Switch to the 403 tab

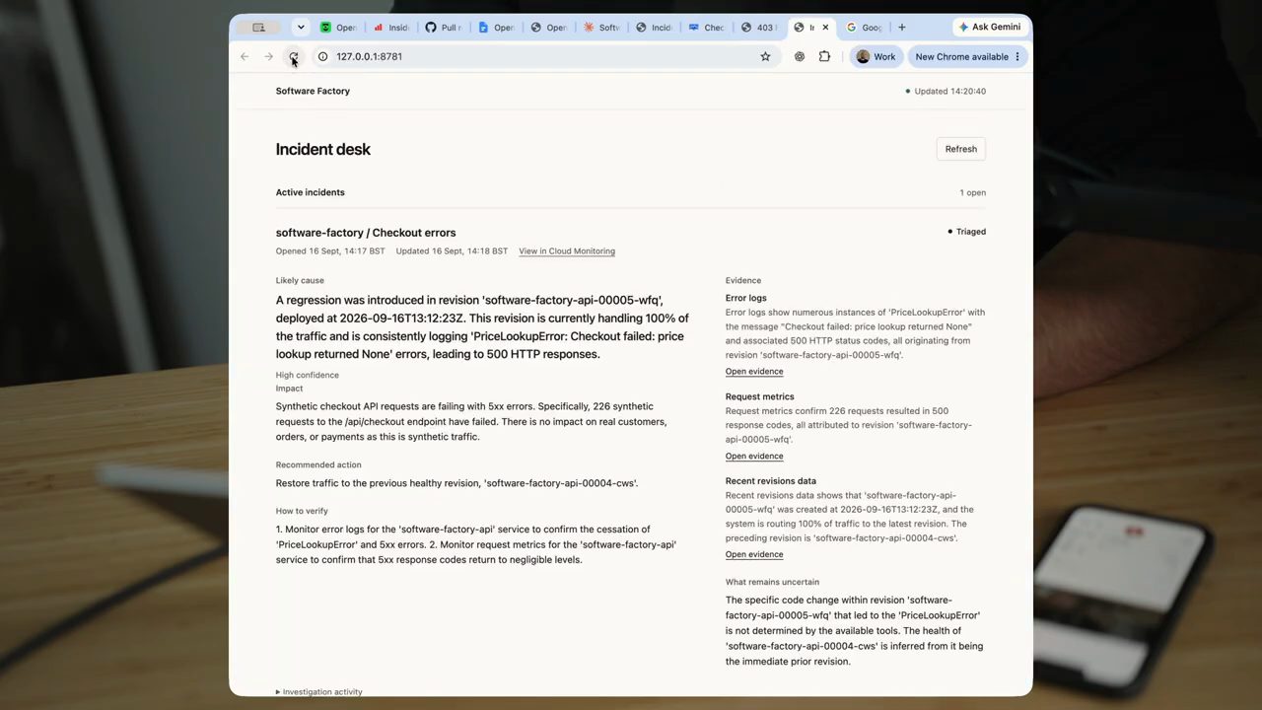point(758,28)
